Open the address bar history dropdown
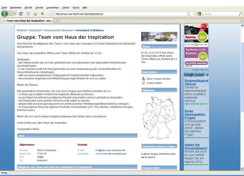244x176 pixels. click(x=193, y=14)
